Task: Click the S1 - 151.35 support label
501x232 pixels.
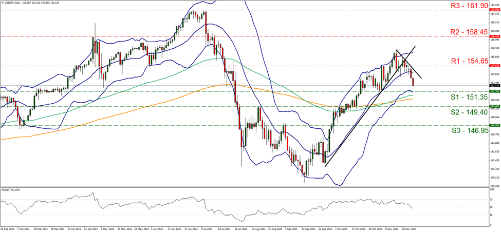Action: (469, 98)
